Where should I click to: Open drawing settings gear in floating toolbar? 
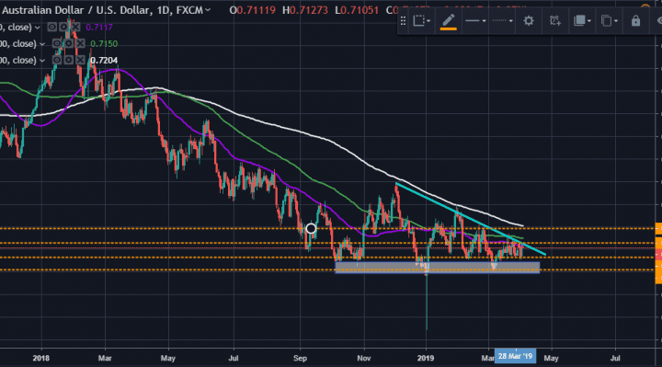coord(528,20)
